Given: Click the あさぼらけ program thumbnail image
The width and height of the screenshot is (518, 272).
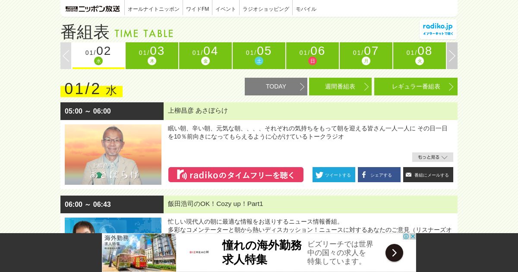Looking at the screenshot, I should [x=113, y=155].
